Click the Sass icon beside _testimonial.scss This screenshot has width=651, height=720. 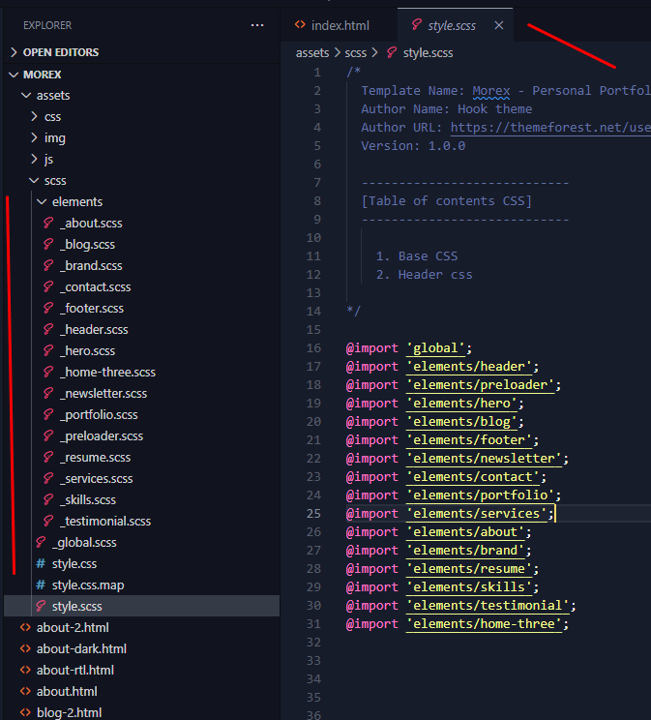coord(48,521)
